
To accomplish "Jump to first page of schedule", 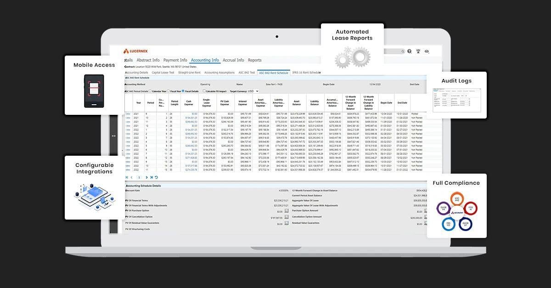I will point(127,177).
